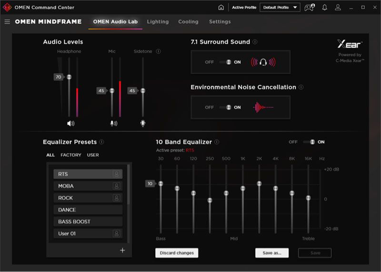Open the Cooling tab
Image resolution: width=381 pixels, height=272 pixels.
[x=188, y=22]
